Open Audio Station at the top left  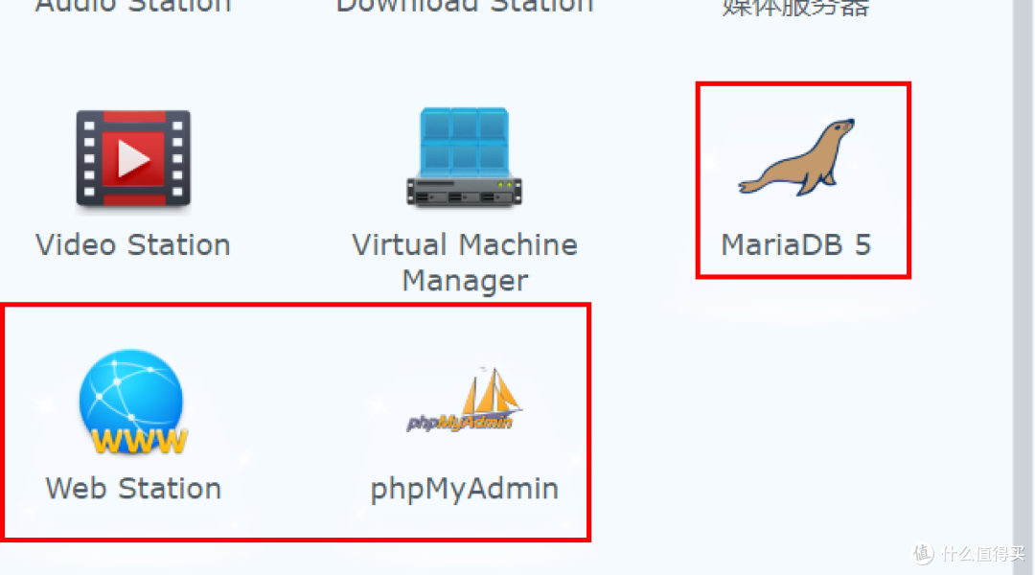coord(132,8)
